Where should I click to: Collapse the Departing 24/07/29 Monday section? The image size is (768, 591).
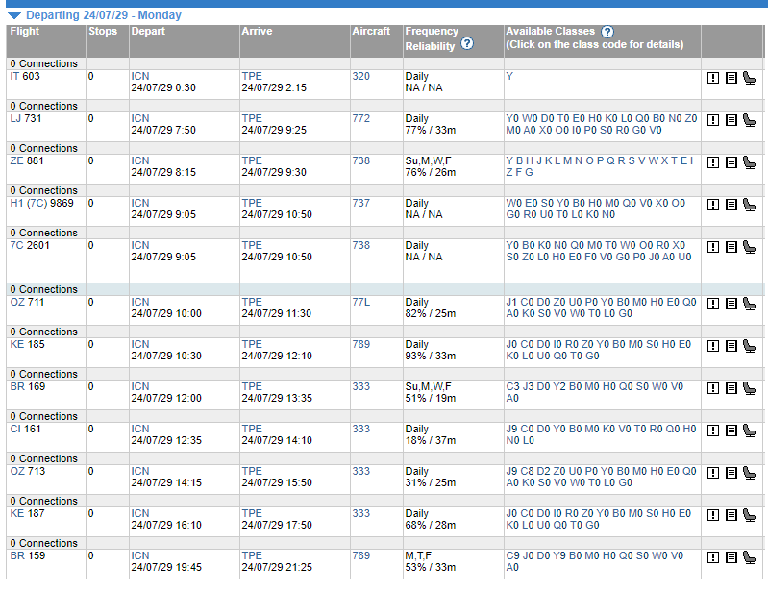pyautogui.click(x=14, y=15)
